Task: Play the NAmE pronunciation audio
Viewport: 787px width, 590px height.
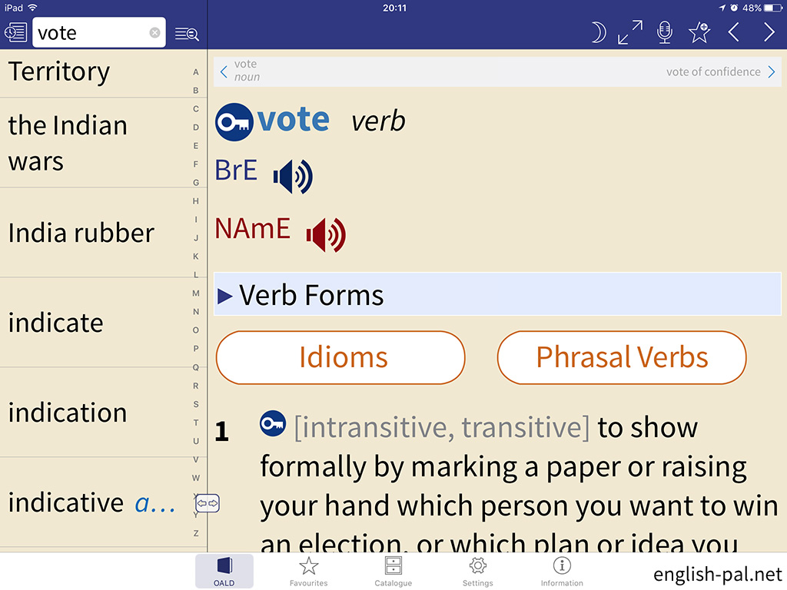Action: point(326,234)
